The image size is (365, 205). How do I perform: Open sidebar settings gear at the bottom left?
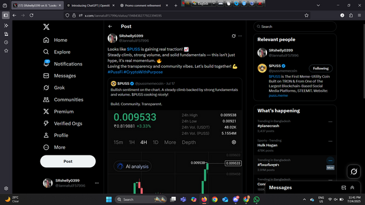6,188
